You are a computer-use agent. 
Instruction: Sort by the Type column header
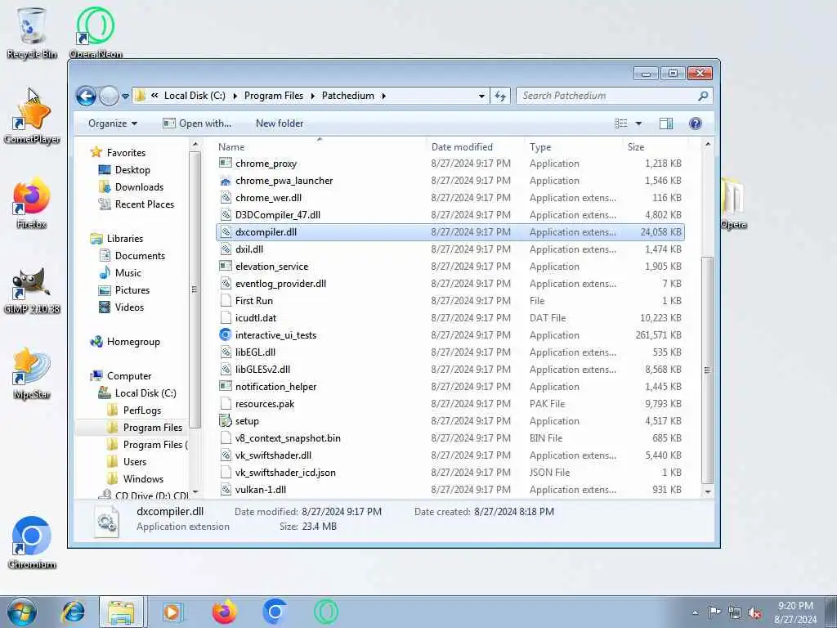click(572, 147)
